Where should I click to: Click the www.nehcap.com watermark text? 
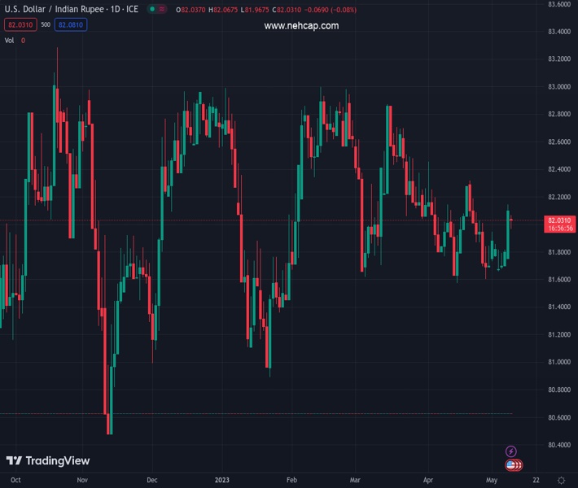(x=301, y=26)
